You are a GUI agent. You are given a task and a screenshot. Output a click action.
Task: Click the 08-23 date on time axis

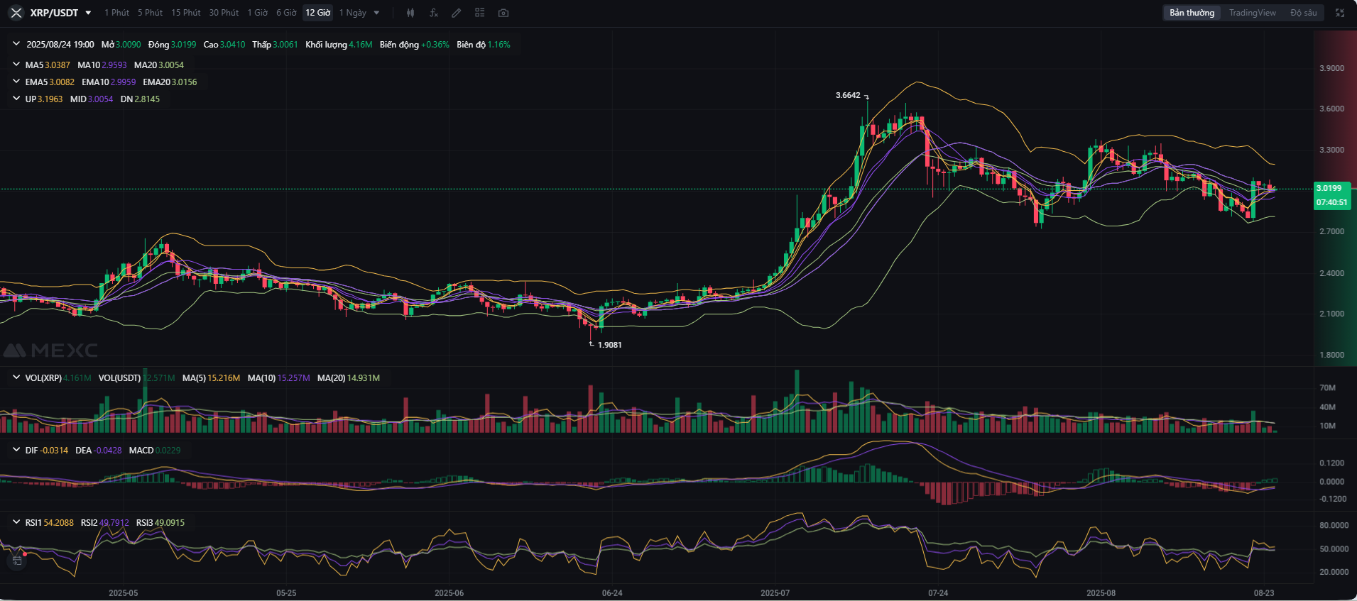[x=1264, y=592]
